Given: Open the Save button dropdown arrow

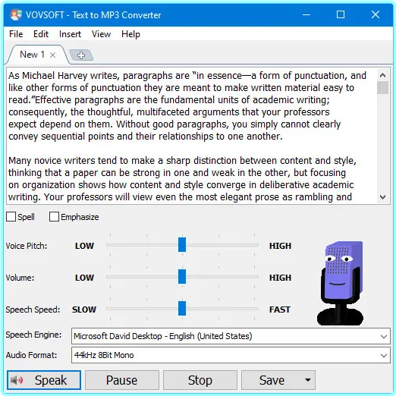Looking at the screenshot, I should (x=308, y=380).
